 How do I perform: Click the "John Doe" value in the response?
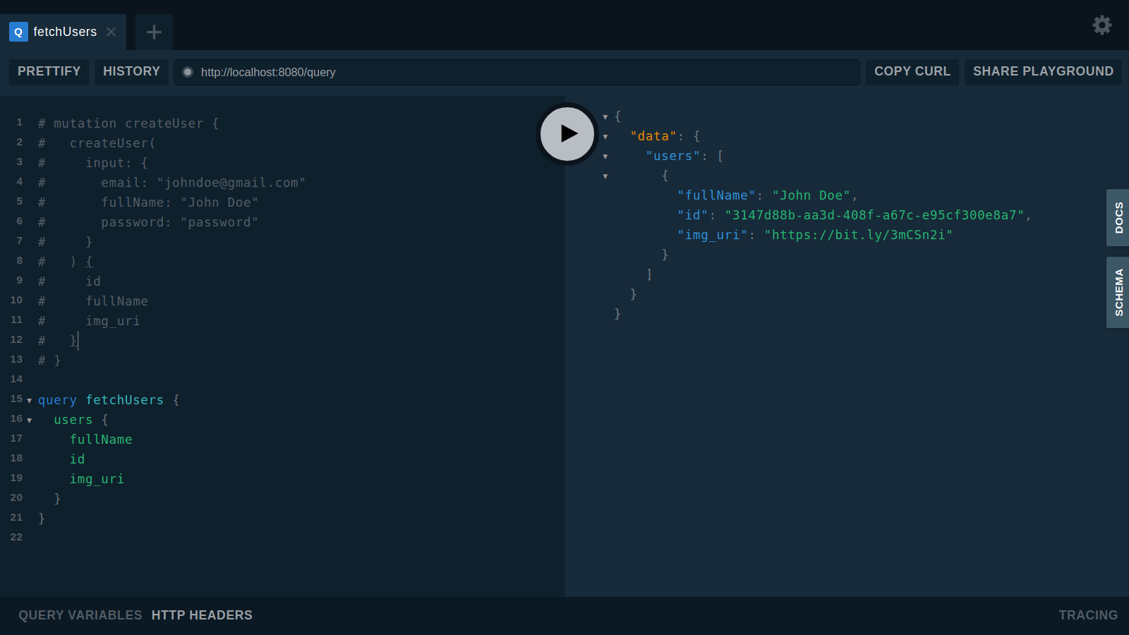[811, 195]
